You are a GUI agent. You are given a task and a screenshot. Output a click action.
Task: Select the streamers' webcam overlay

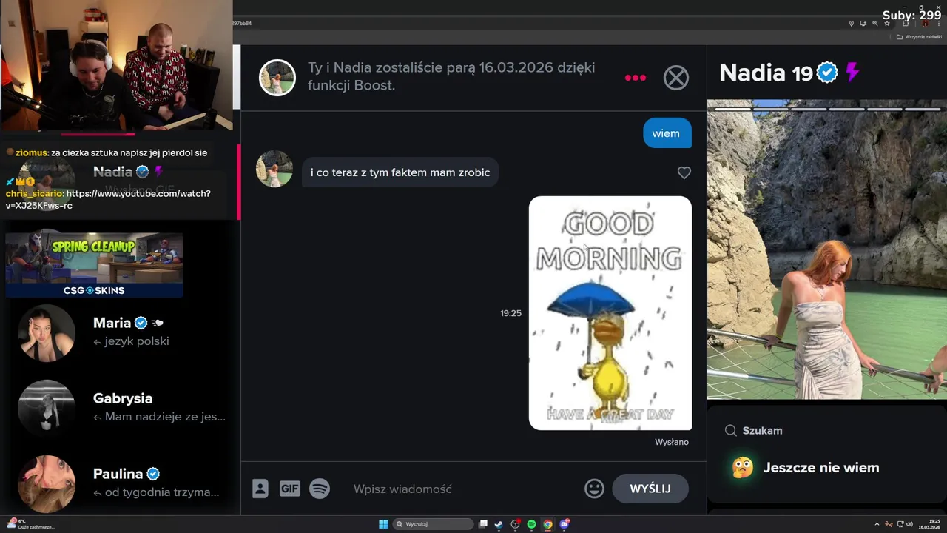pos(116,65)
